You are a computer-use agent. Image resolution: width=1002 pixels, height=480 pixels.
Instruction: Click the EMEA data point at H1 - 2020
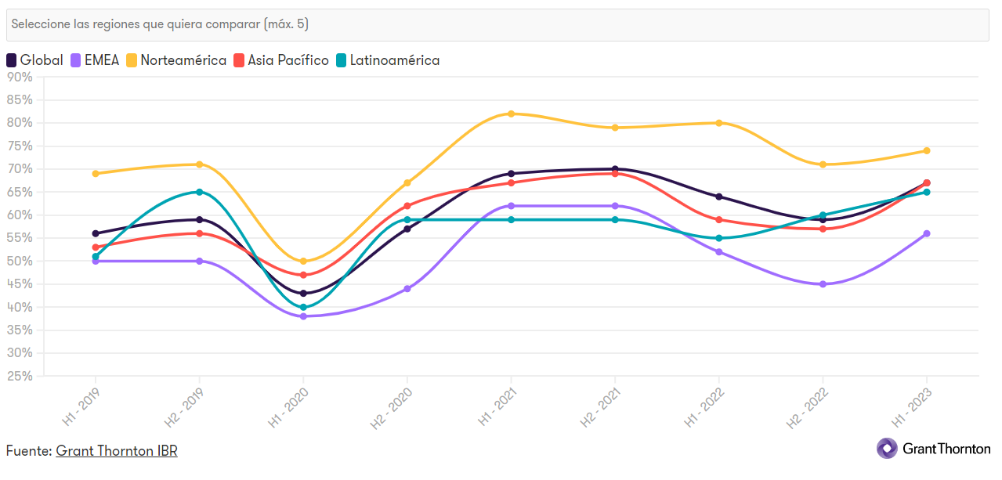[303, 316]
